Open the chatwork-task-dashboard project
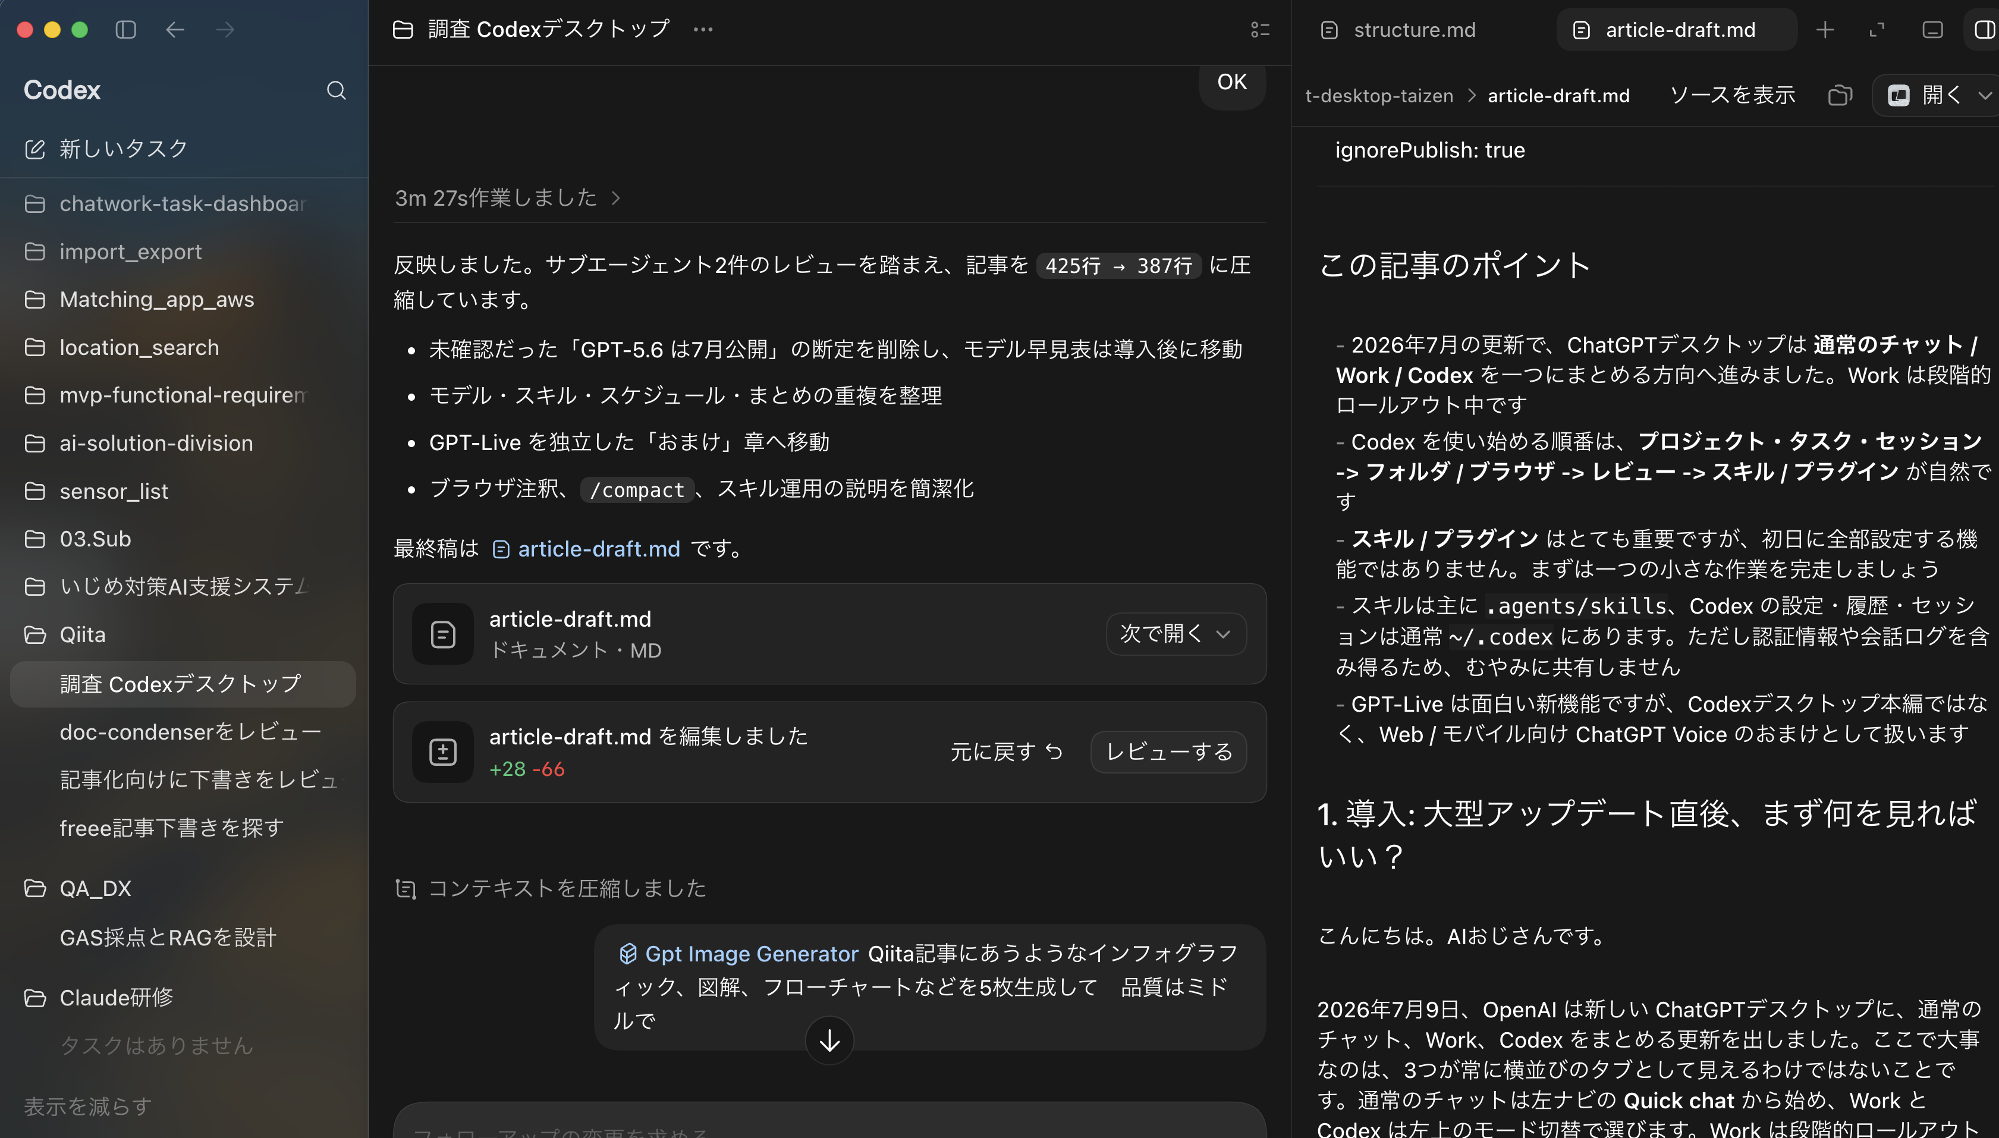This screenshot has height=1138, width=1999. pos(183,203)
